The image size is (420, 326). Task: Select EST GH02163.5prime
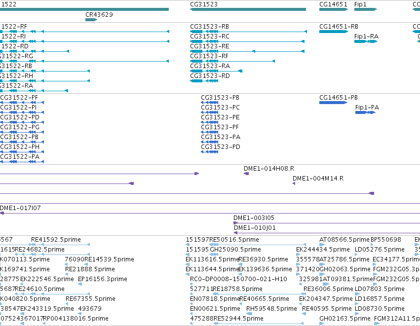tap(344, 319)
